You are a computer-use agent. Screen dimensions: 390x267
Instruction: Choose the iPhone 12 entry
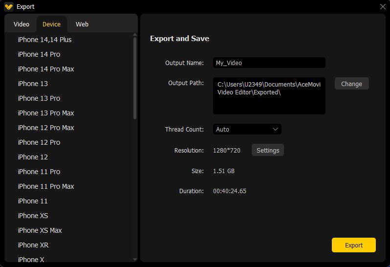coord(33,157)
